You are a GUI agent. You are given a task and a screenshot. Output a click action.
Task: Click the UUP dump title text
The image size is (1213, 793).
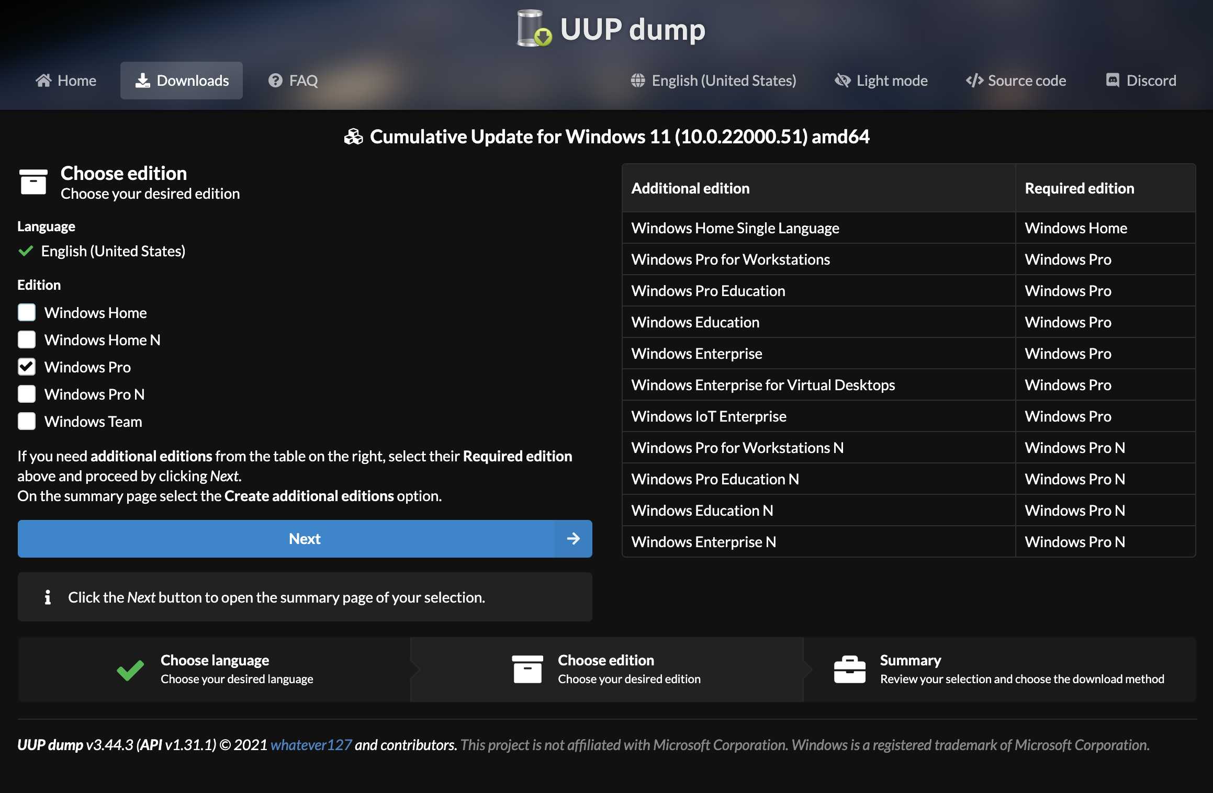click(x=633, y=29)
